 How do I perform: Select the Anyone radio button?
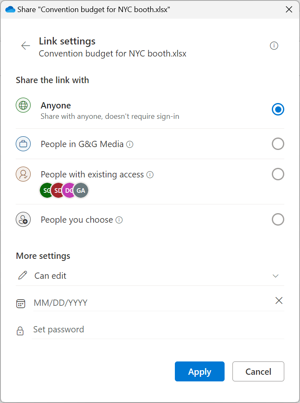coord(278,109)
